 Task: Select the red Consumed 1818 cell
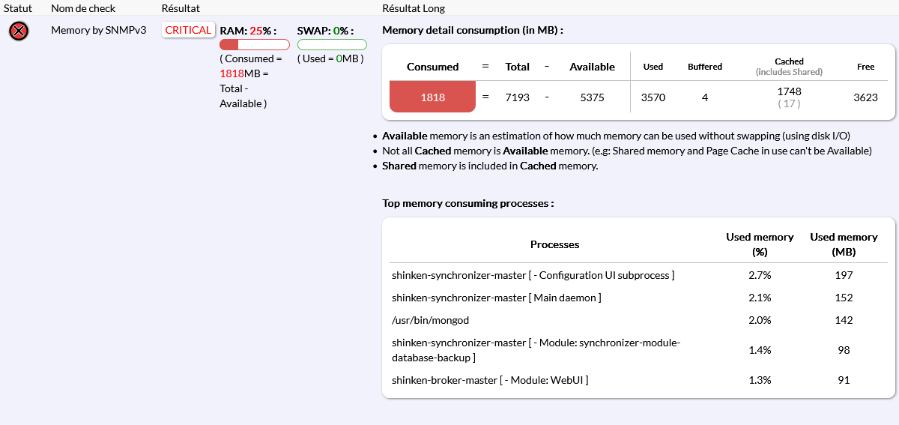(x=432, y=97)
